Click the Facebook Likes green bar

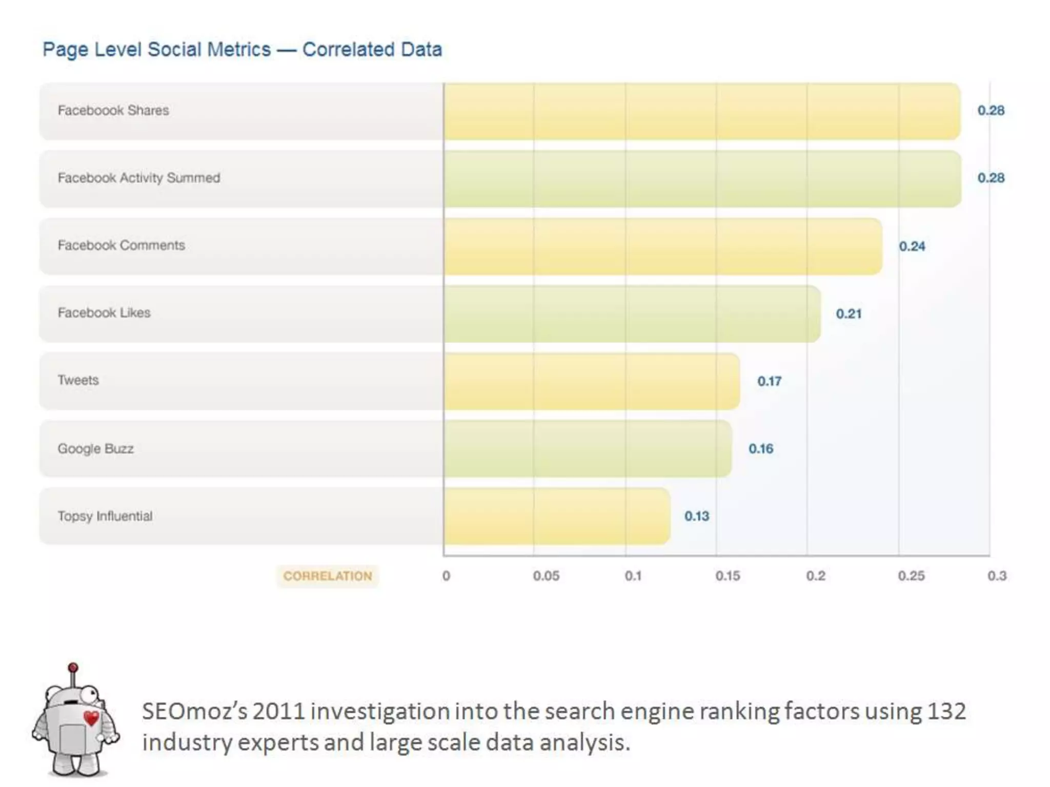632,314
